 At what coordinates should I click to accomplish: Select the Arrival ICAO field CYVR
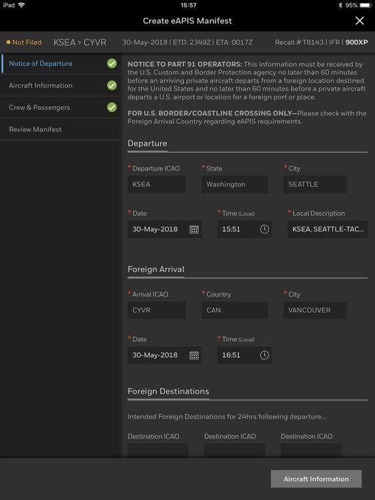(157, 310)
